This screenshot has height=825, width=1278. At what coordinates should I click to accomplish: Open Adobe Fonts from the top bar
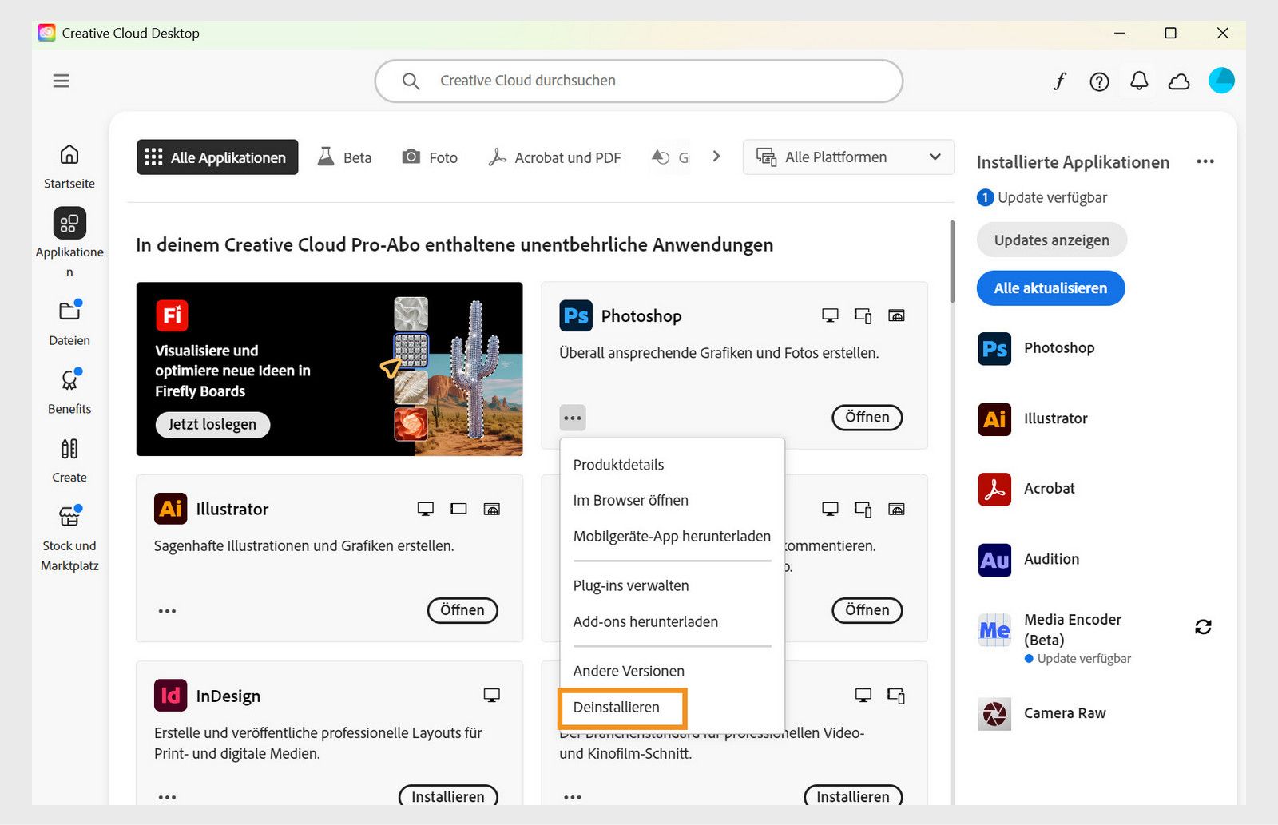click(1059, 81)
